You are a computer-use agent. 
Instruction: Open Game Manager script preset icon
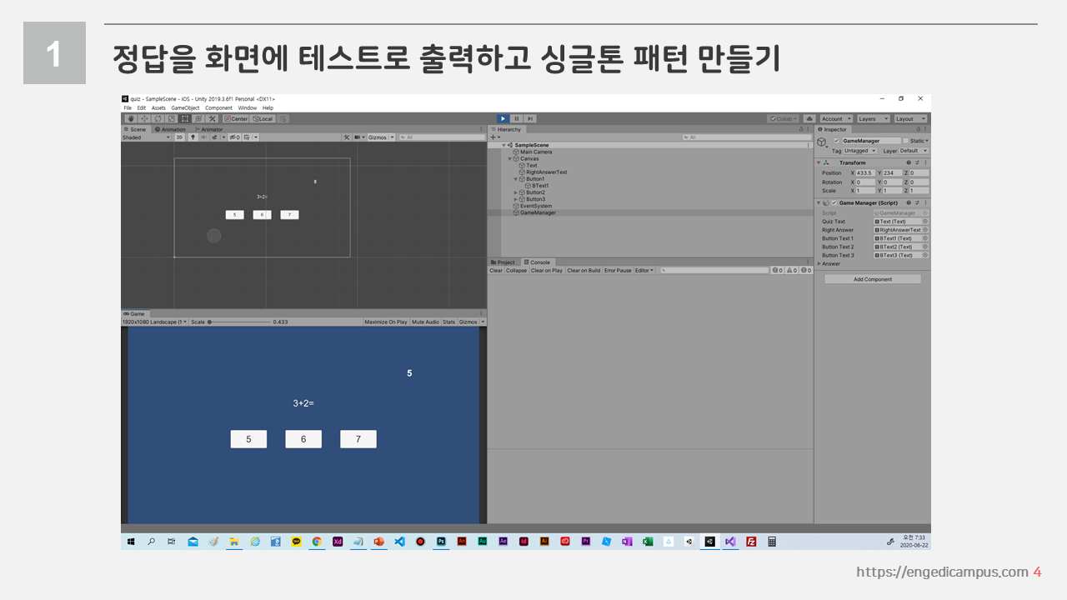coord(917,202)
